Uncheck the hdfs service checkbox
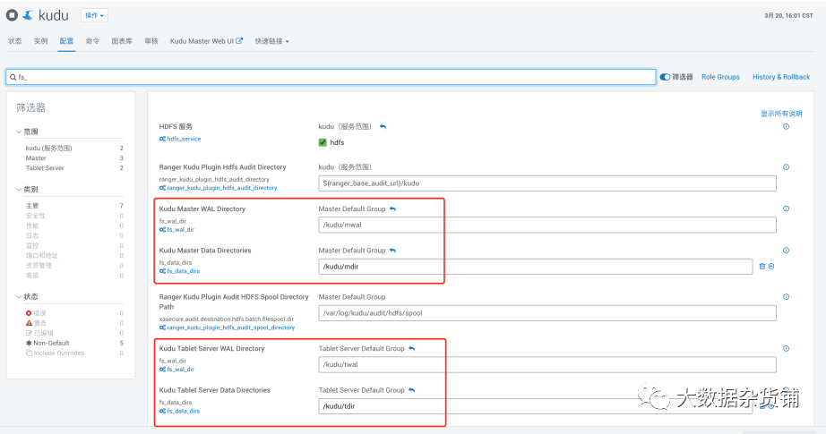This screenshot has height=434, width=826. point(323,142)
